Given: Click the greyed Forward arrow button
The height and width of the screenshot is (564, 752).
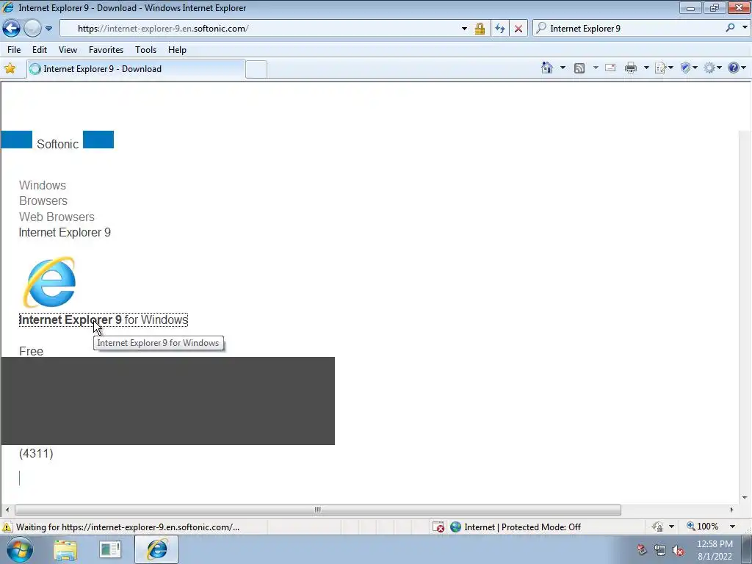Looking at the screenshot, I should click(32, 29).
